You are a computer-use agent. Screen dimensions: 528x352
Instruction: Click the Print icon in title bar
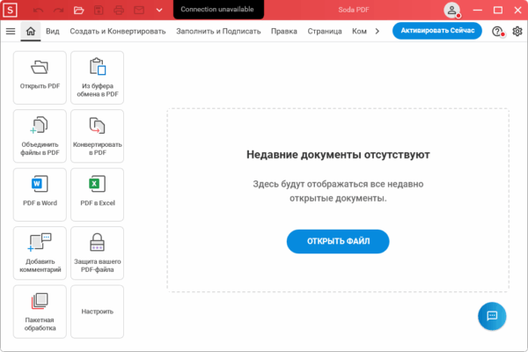119,11
